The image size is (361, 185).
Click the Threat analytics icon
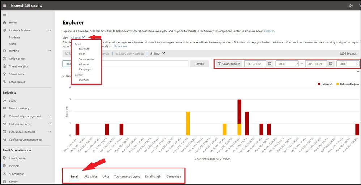point(4,66)
